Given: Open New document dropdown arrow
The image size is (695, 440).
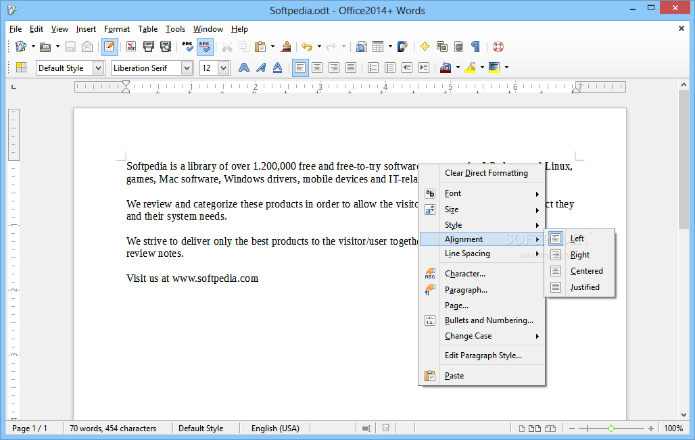Looking at the screenshot, I should pos(33,47).
